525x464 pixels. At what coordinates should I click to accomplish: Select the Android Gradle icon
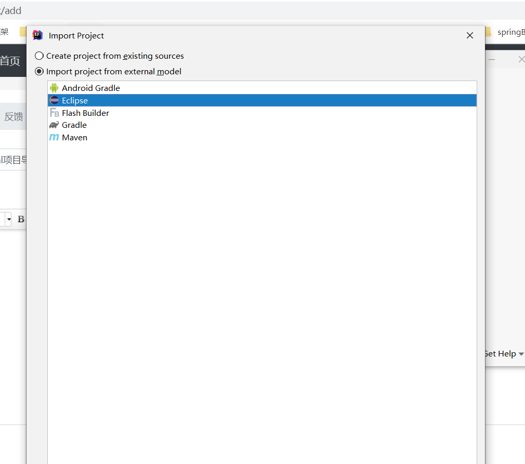(x=54, y=88)
